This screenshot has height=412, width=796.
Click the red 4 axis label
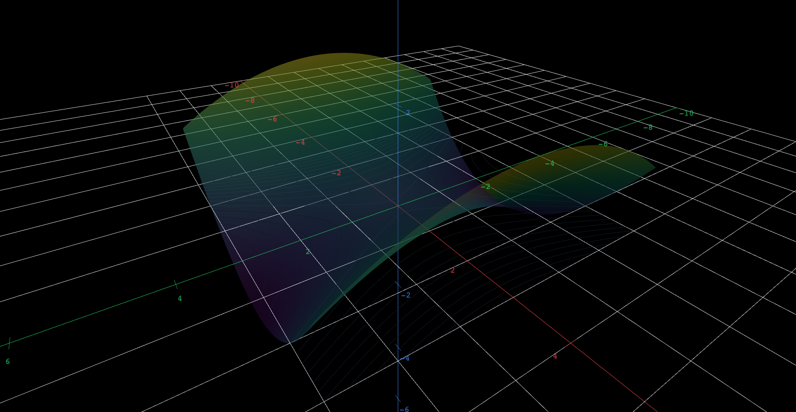click(555, 356)
